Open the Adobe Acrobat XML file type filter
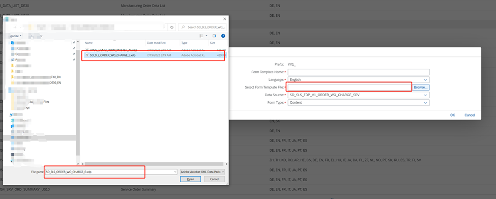The image size is (496, 199). click(x=202, y=172)
